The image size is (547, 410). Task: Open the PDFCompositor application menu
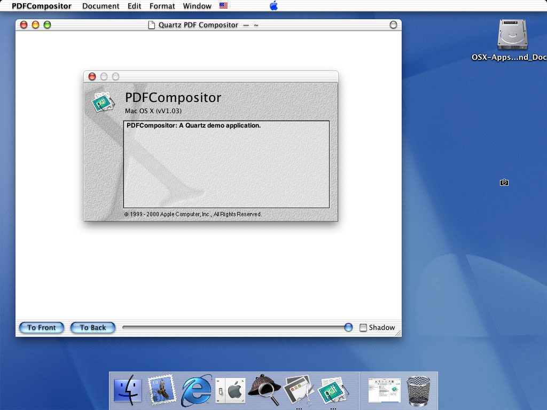[42, 6]
